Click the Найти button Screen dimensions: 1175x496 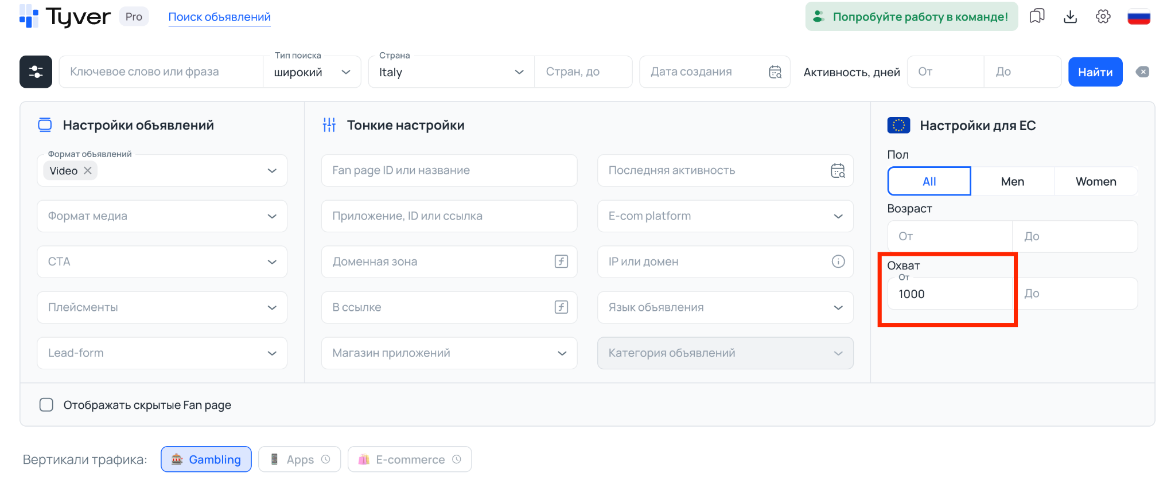pos(1095,72)
